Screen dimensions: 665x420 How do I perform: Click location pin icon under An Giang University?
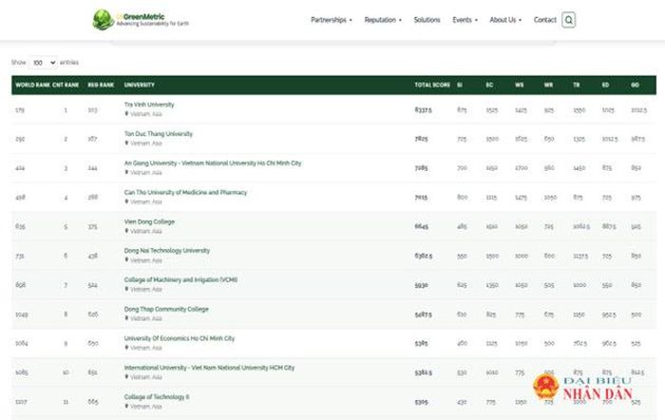pyautogui.click(x=126, y=172)
